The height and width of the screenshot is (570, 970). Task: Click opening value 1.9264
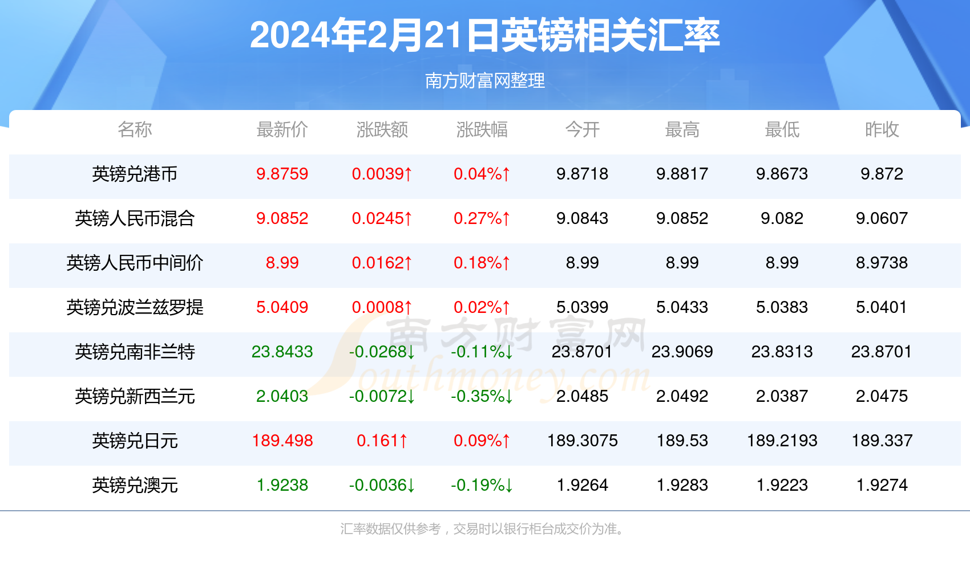tap(583, 485)
